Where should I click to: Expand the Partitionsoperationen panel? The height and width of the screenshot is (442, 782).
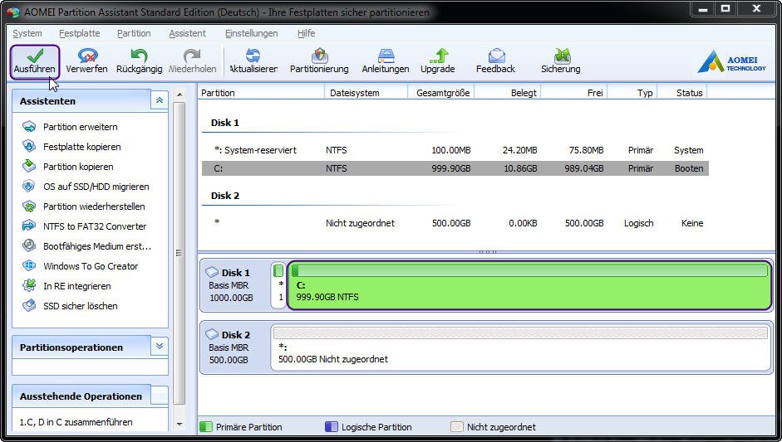(159, 347)
